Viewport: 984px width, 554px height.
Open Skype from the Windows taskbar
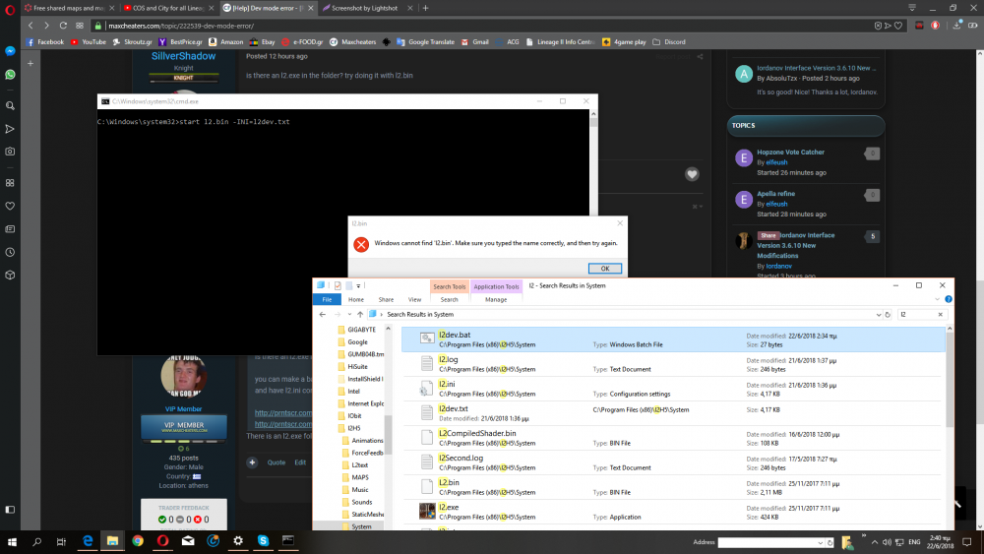tap(263, 541)
